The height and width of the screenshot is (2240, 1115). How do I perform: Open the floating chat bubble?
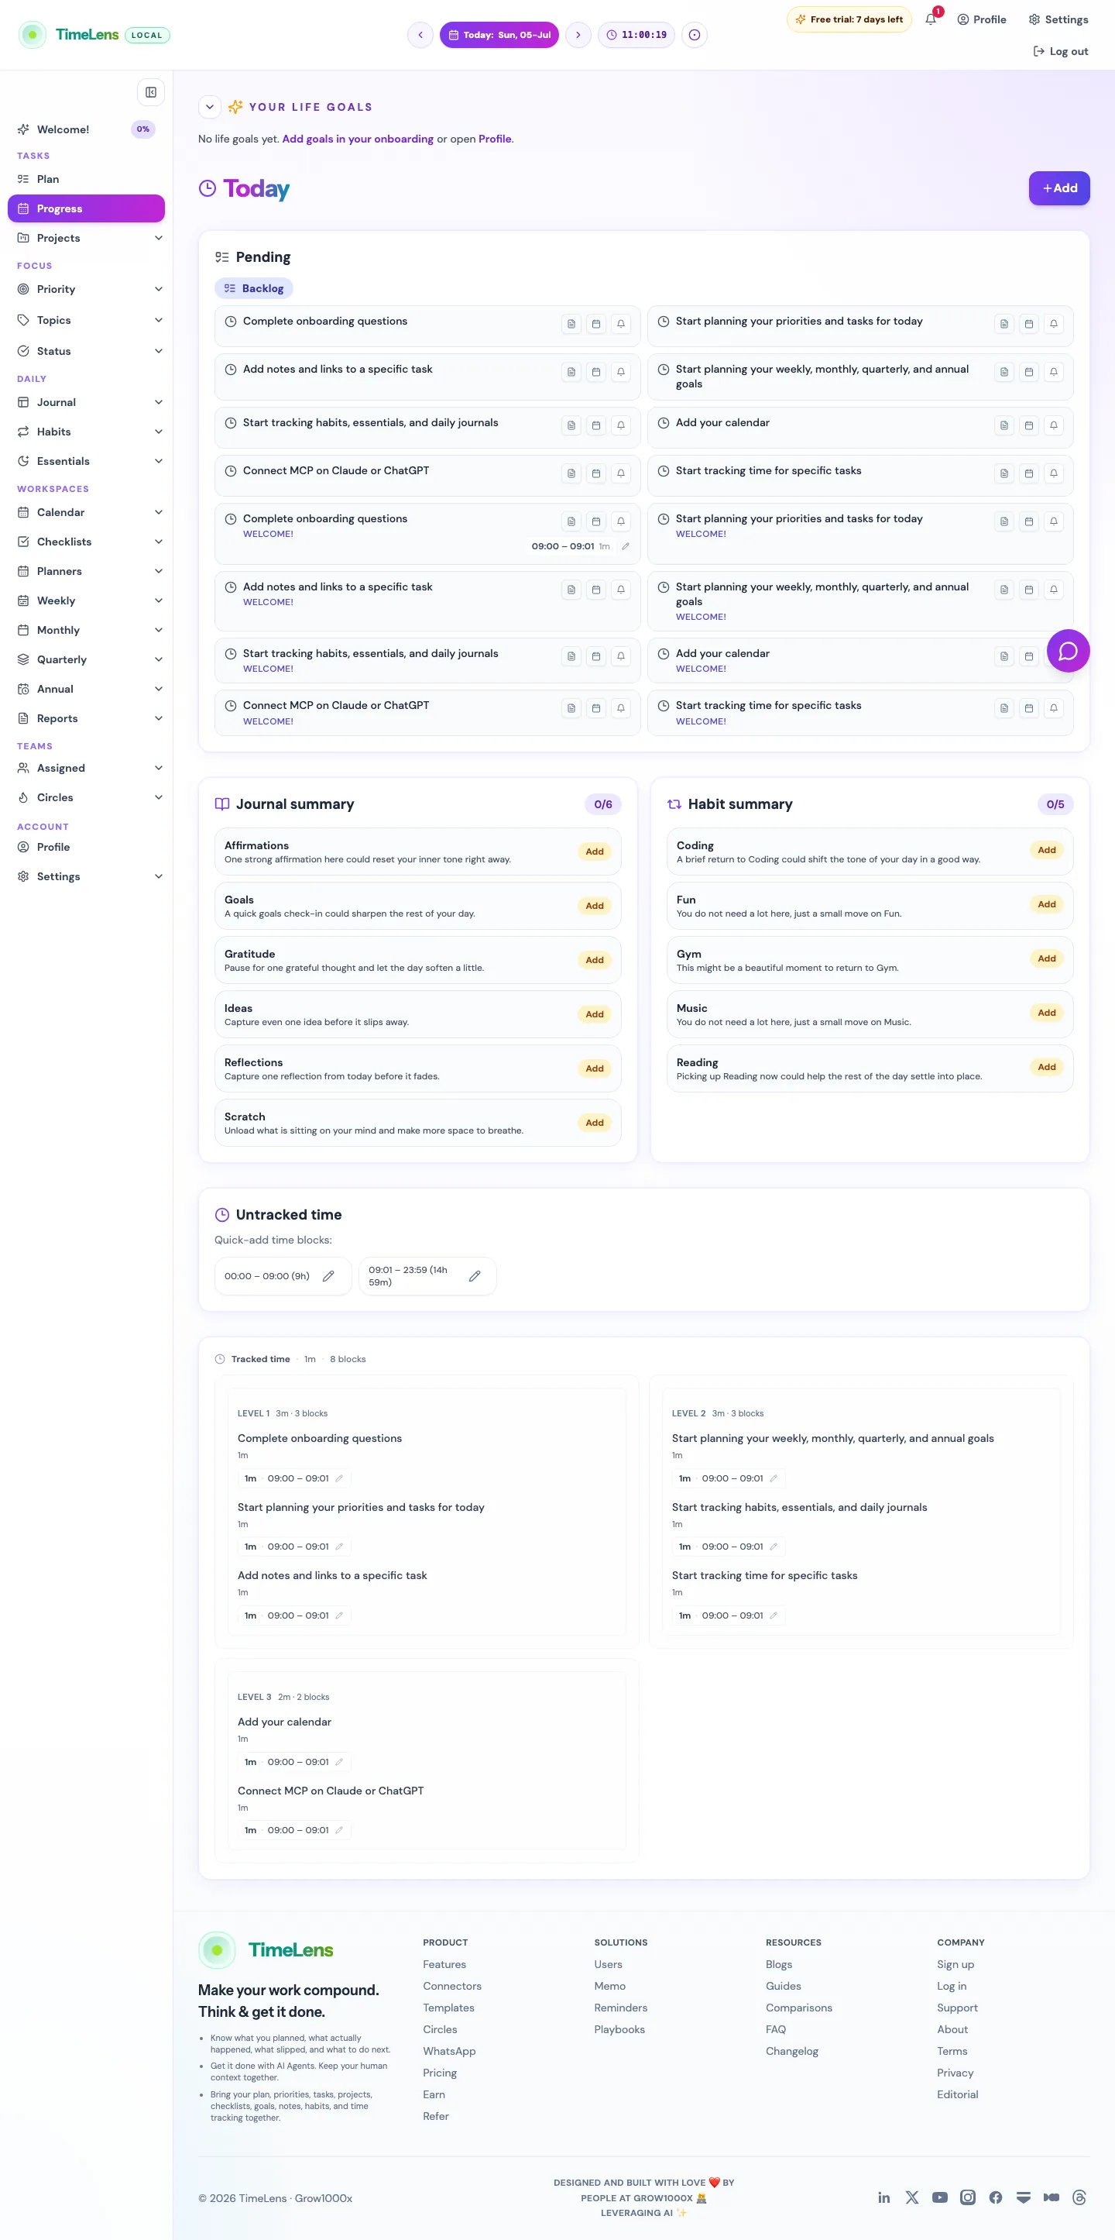[1068, 652]
